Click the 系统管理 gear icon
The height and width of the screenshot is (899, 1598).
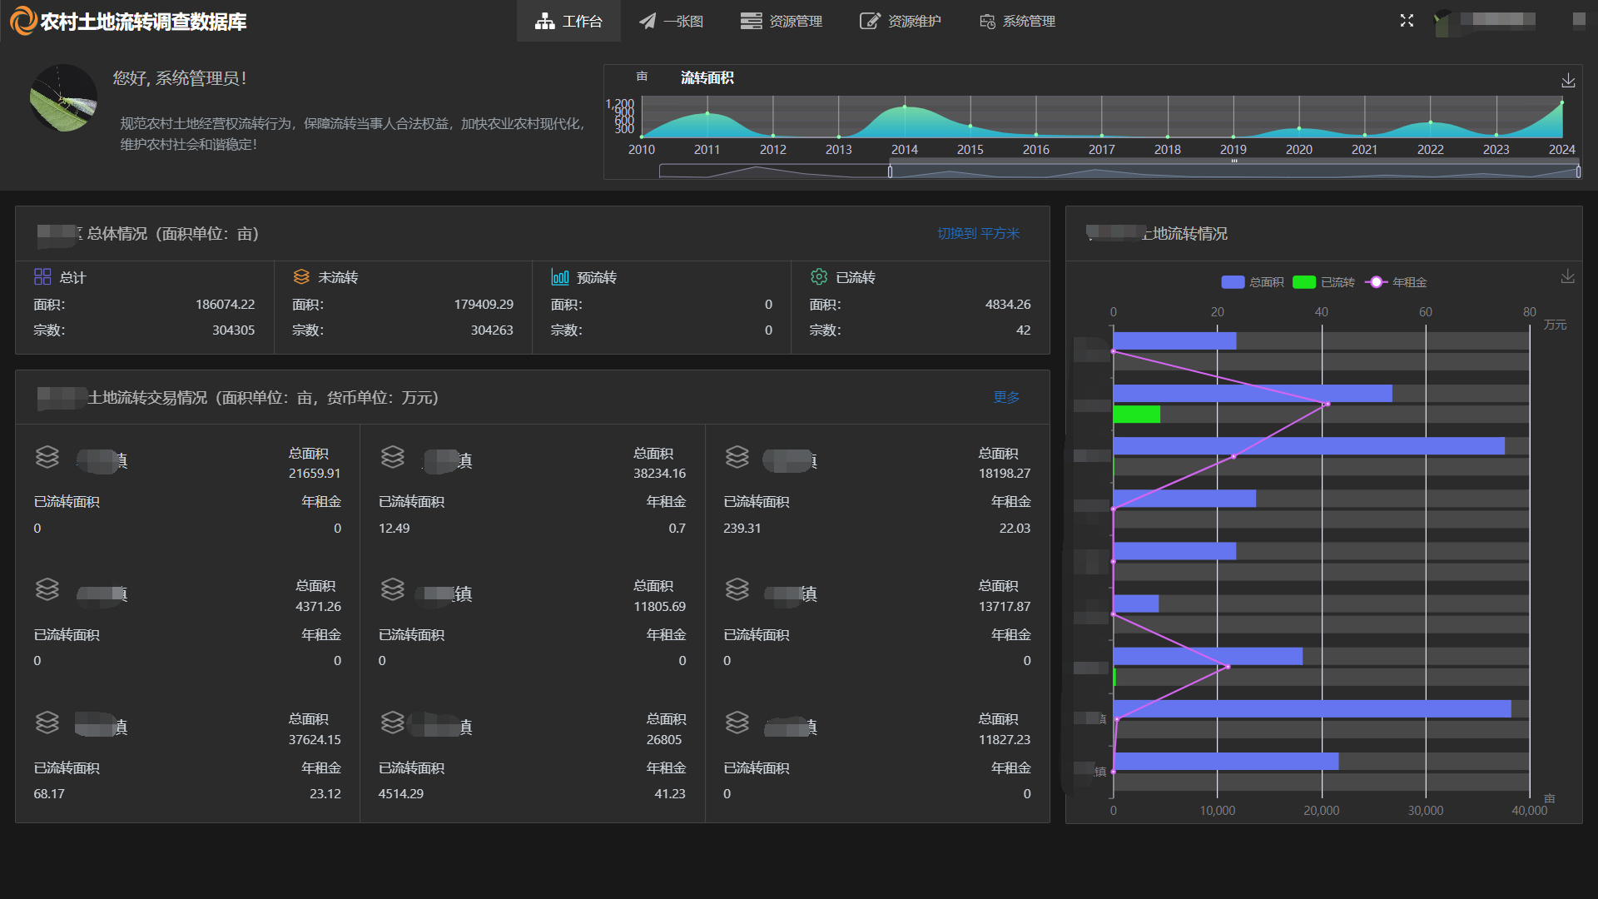(987, 22)
